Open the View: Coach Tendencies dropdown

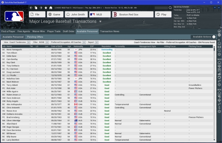[x=17, y=42]
